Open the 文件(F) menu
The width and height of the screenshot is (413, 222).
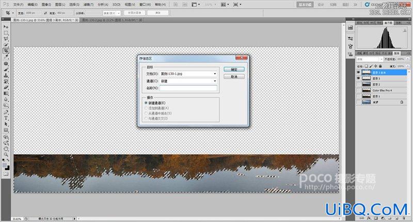point(18,5)
